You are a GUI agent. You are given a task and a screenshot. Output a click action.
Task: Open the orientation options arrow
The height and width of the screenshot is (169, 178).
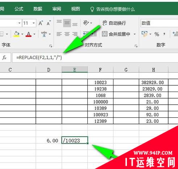click(91, 23)
